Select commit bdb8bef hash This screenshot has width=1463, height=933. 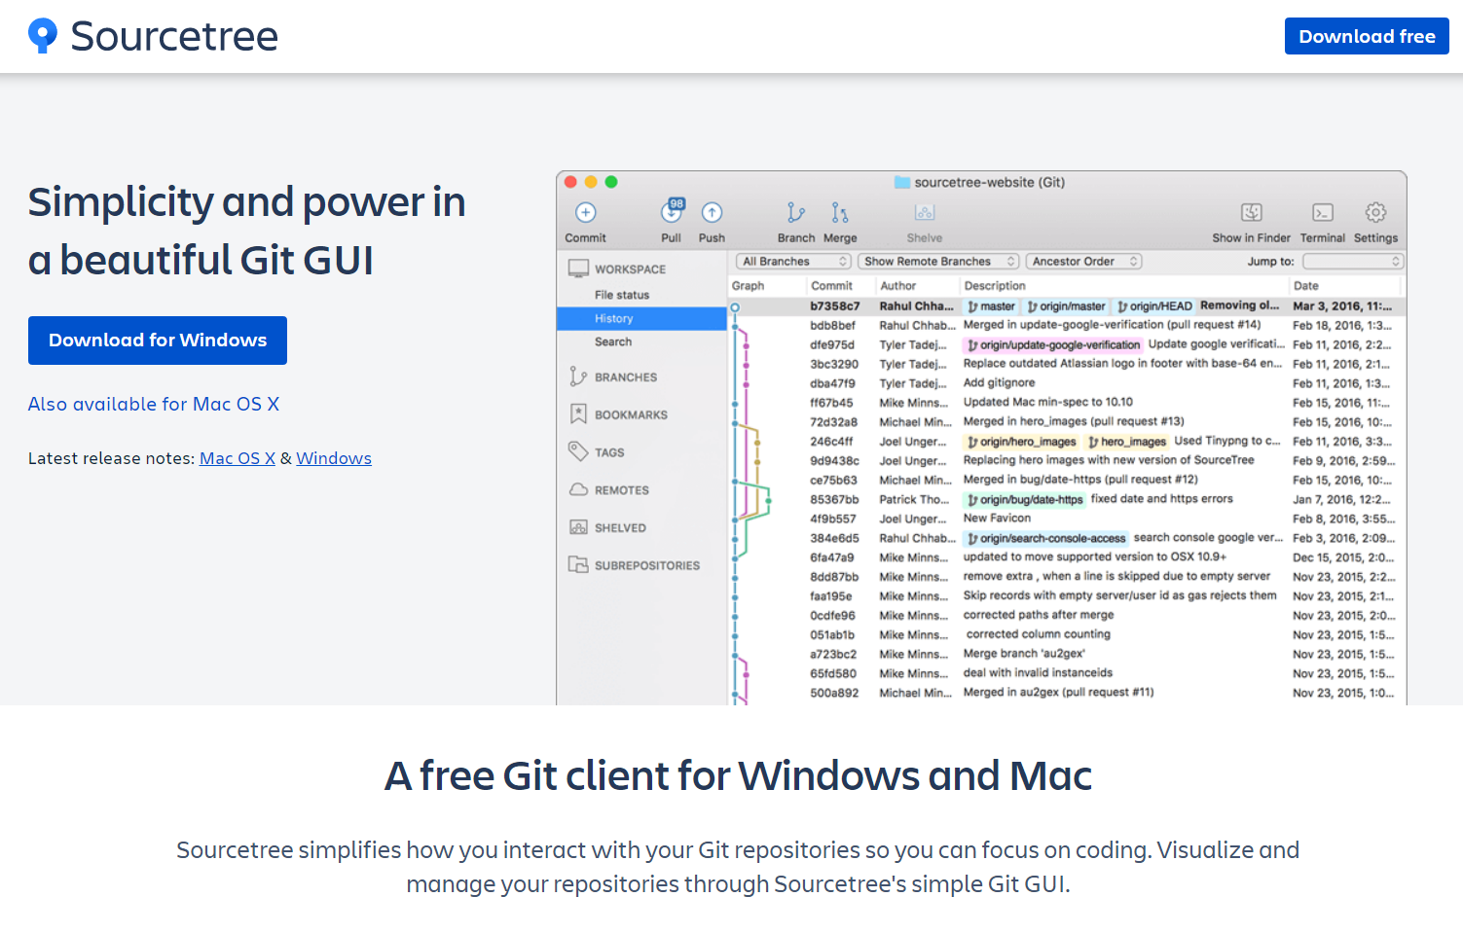pos(832,326)
